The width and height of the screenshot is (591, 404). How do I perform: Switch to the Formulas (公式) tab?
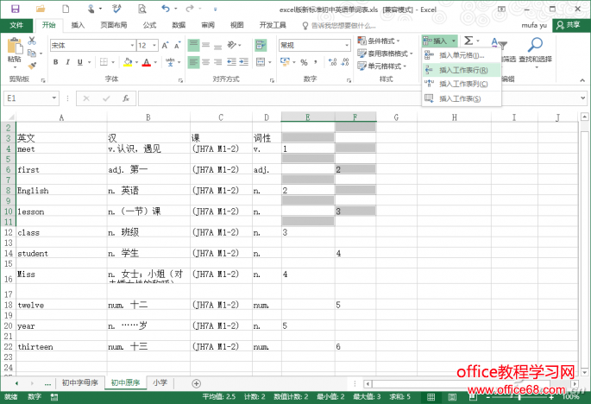[x=149, y=25]
